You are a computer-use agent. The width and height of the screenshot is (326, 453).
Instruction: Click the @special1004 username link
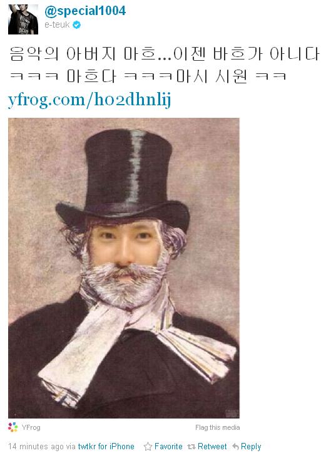[85, 11]
